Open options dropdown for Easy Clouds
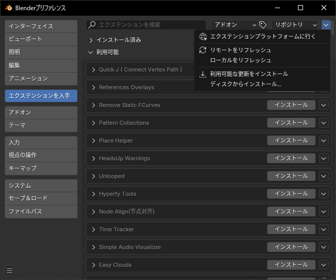This screenshot has width=336, height=280. coord(324,265)
